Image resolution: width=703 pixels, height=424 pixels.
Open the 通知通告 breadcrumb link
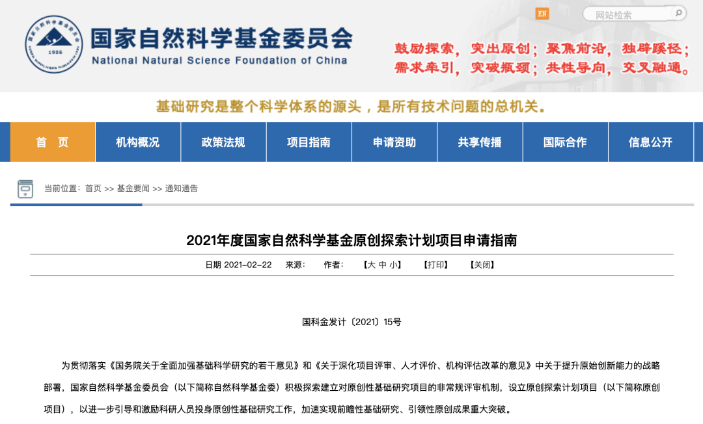tap(182, 189)
